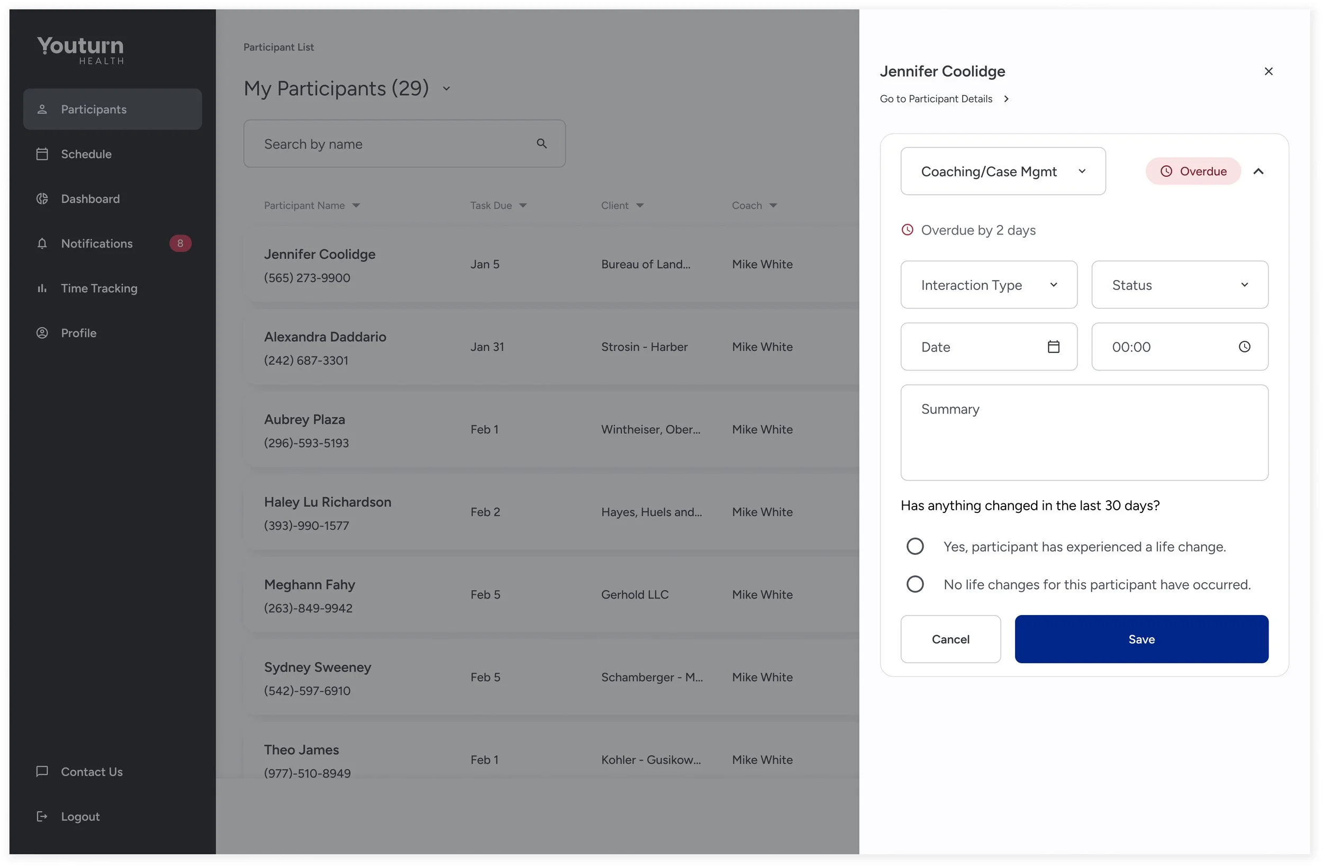
Task: Click the notifications badge showing 8
Action: click(x=179, y=243)
